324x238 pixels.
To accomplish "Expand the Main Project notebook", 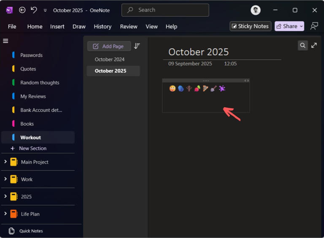I will click(x=5, y=161).
